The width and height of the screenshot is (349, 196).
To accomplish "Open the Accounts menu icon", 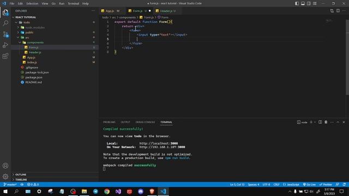I will [x=5, y=166].
